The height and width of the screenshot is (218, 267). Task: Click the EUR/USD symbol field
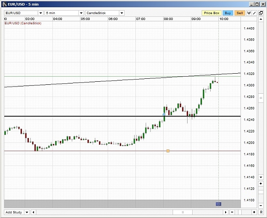pos(21,13)
